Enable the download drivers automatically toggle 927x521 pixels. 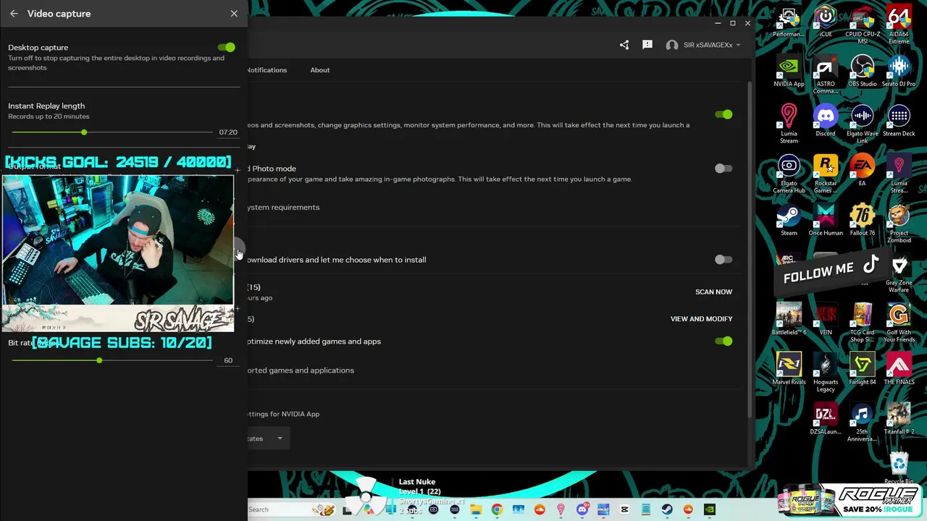coord(723,260)
